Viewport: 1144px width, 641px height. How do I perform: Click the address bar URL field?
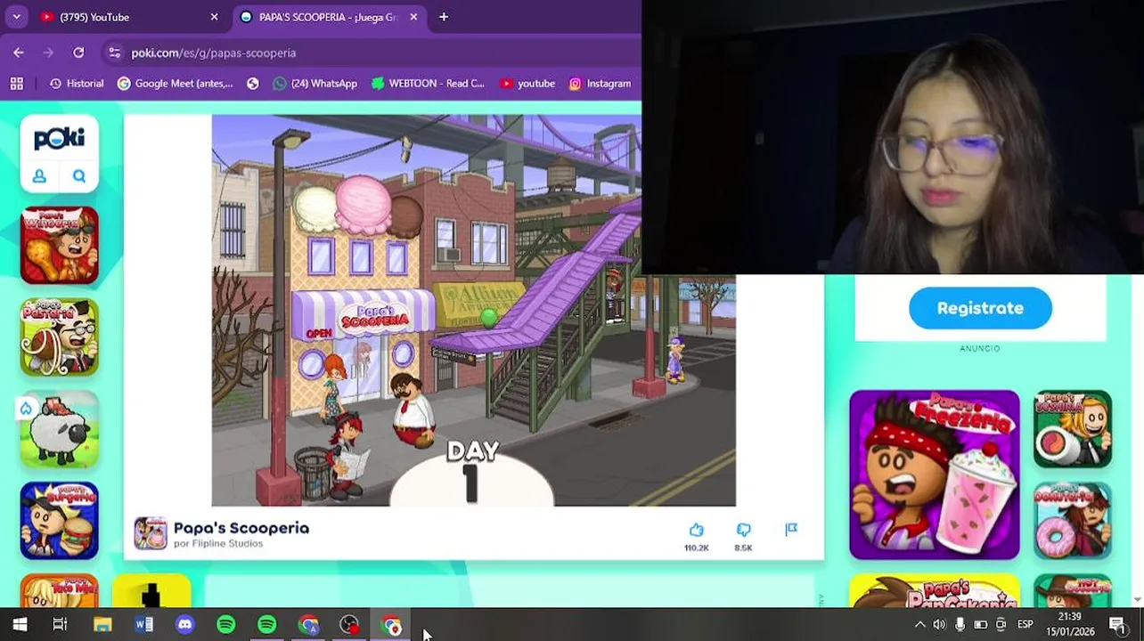pos(370,53)
